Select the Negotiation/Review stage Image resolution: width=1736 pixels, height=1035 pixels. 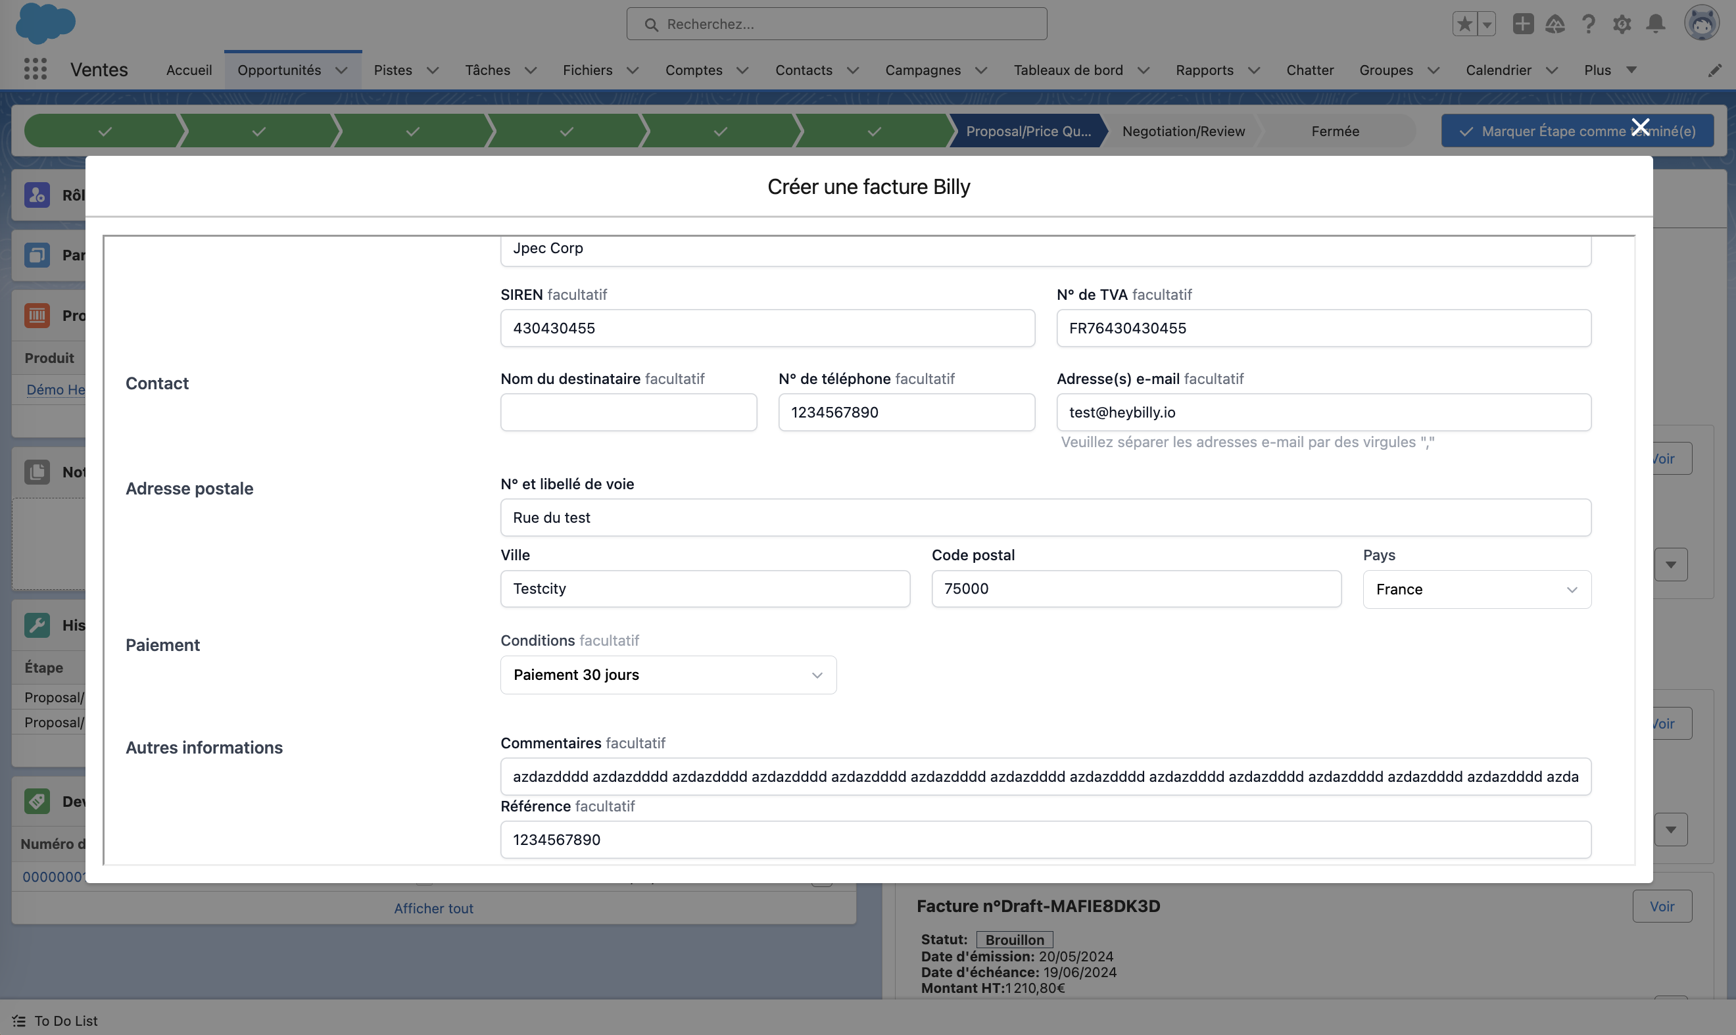pos(1183,130)
